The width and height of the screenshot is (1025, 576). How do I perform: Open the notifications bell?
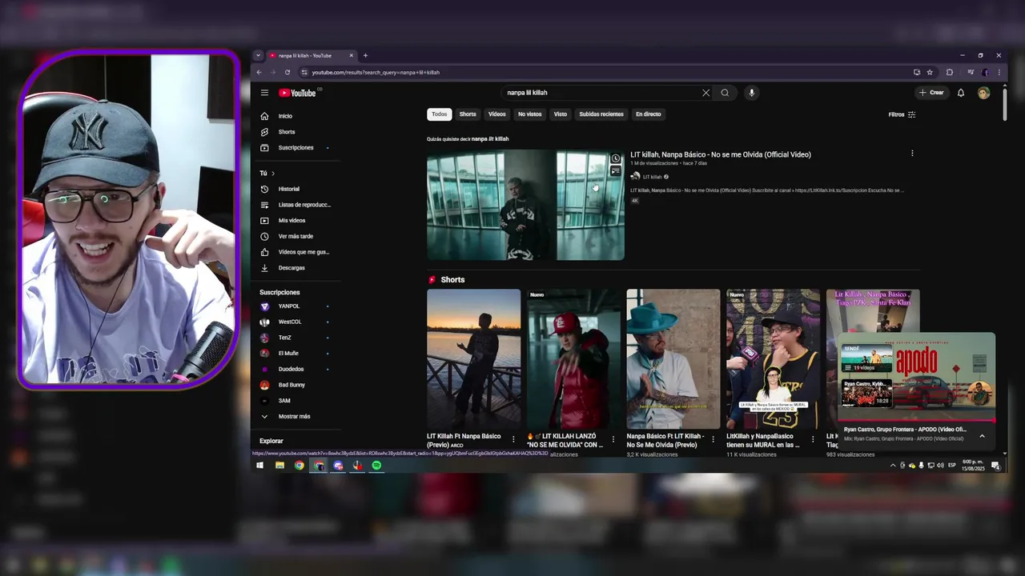[961, 93]
